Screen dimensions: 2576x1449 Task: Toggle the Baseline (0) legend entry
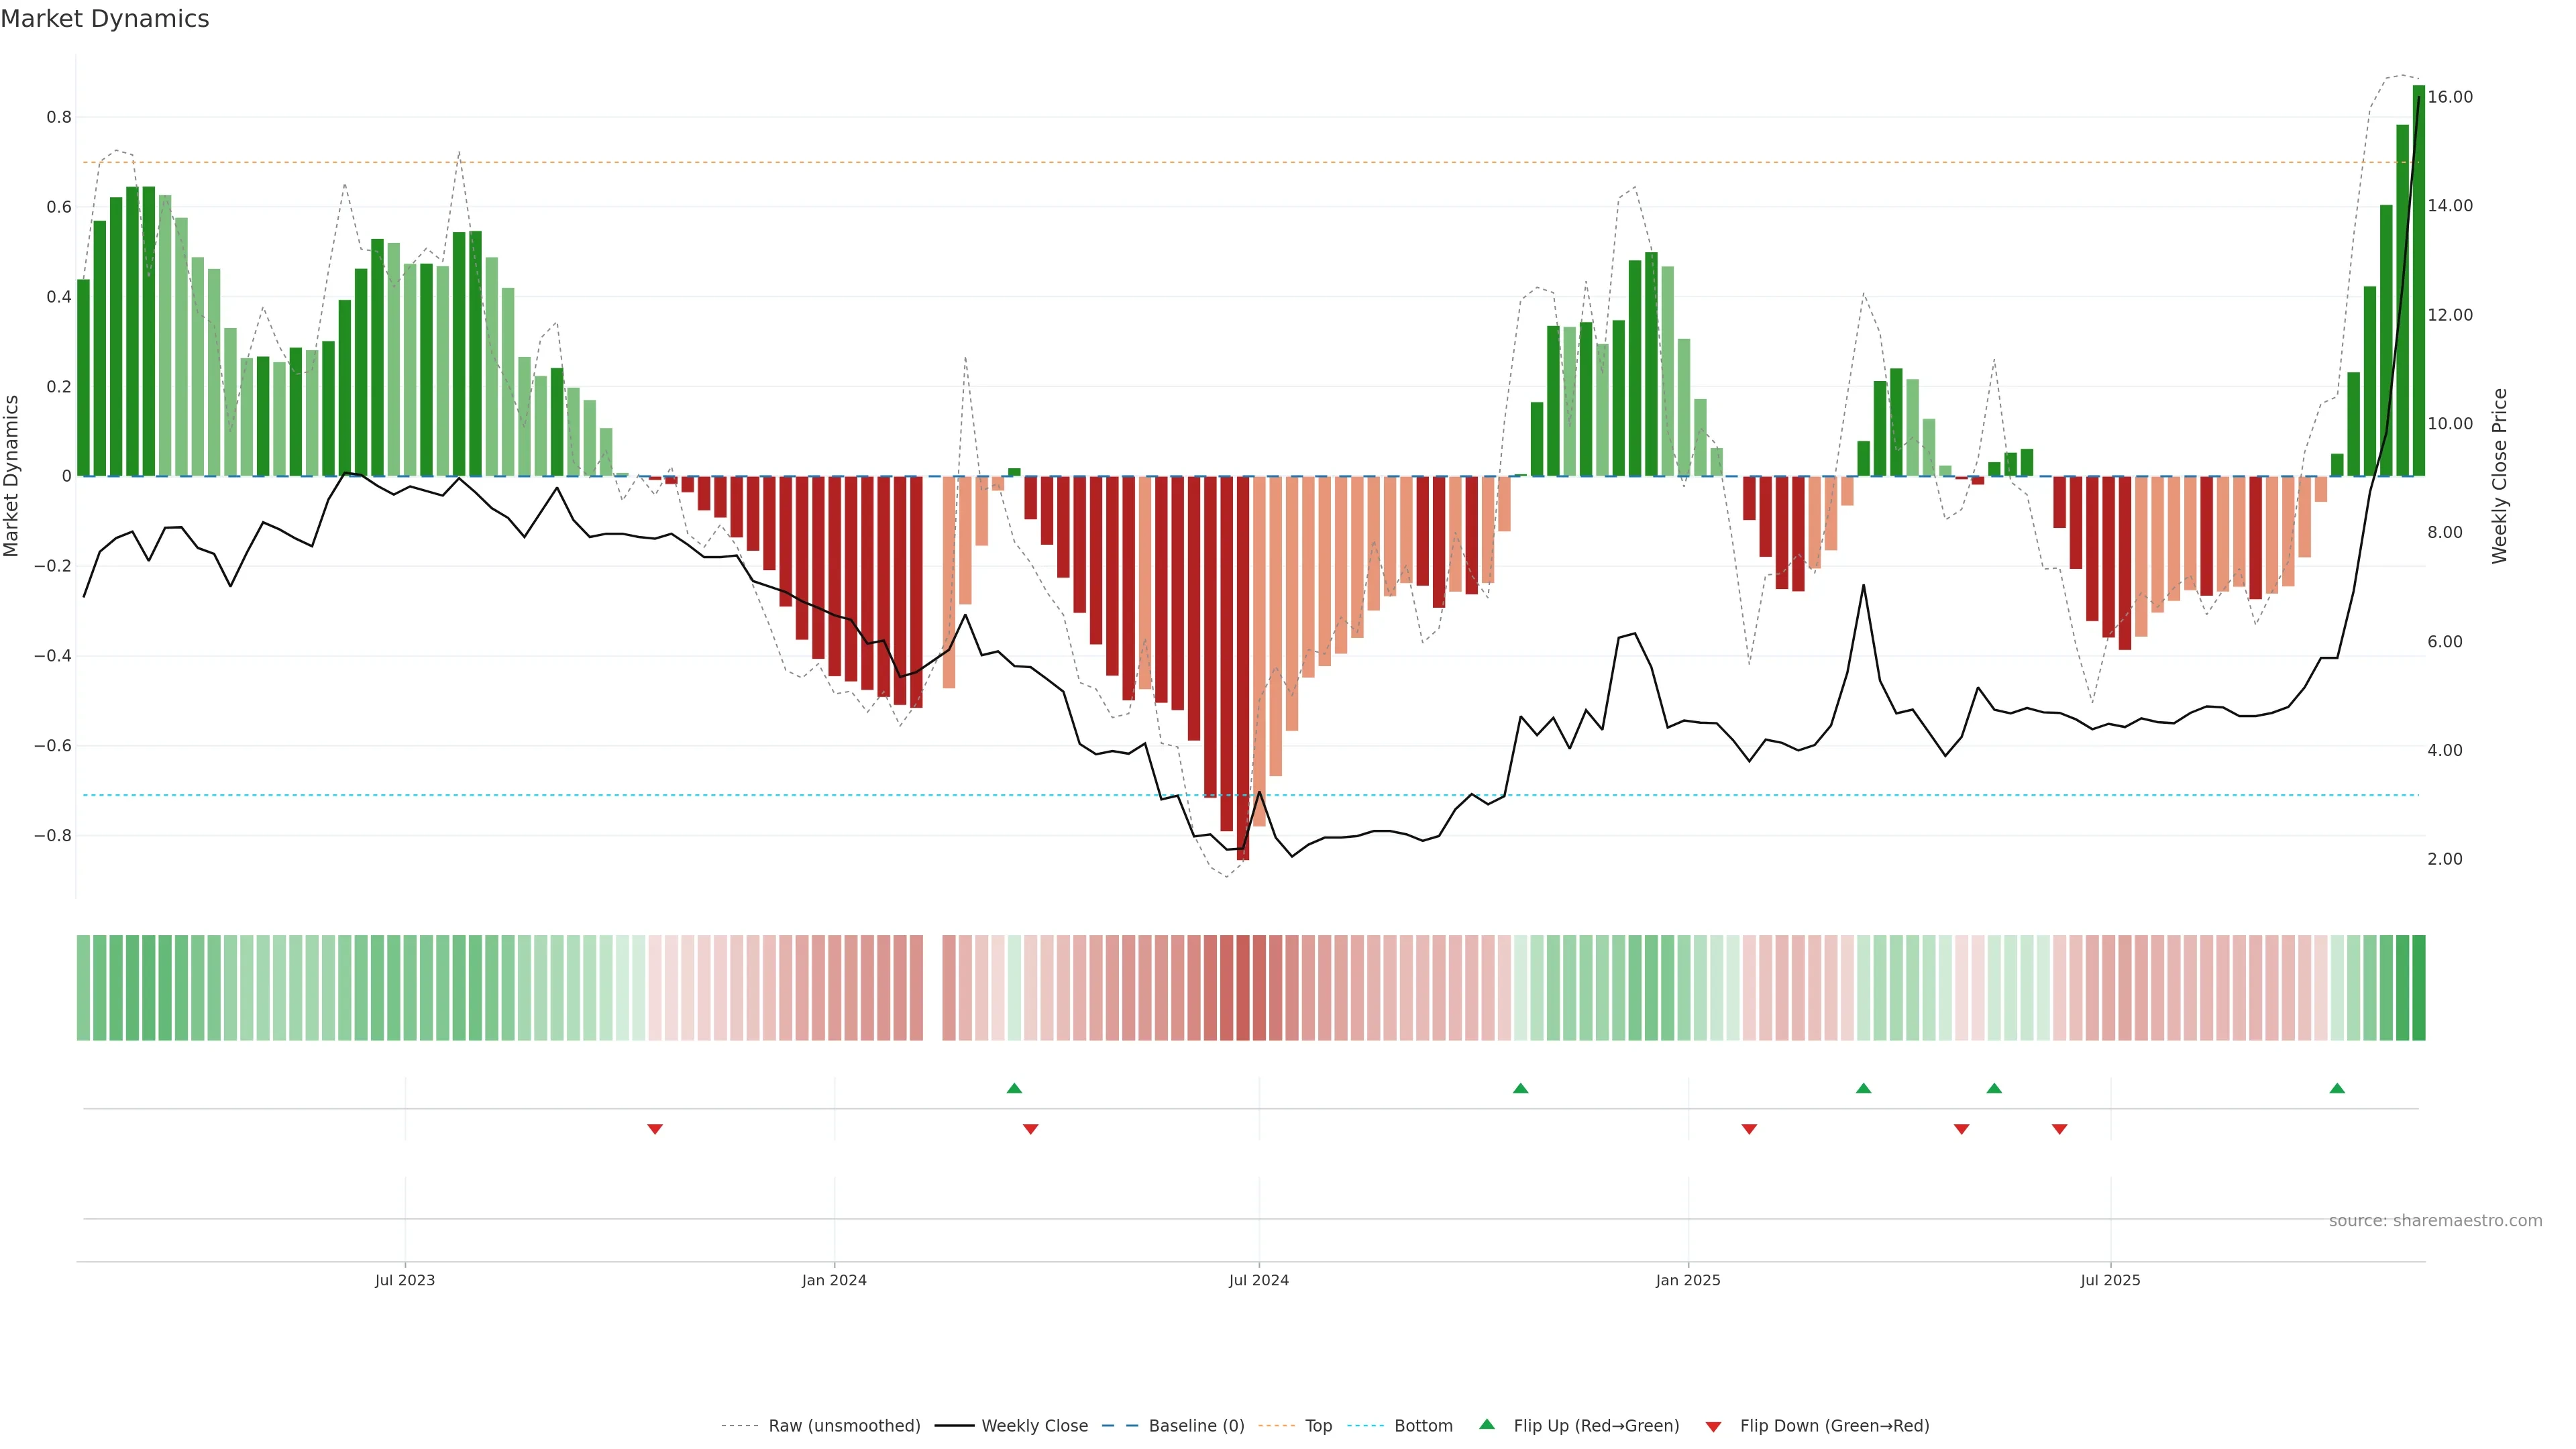click(1196, 1426)
